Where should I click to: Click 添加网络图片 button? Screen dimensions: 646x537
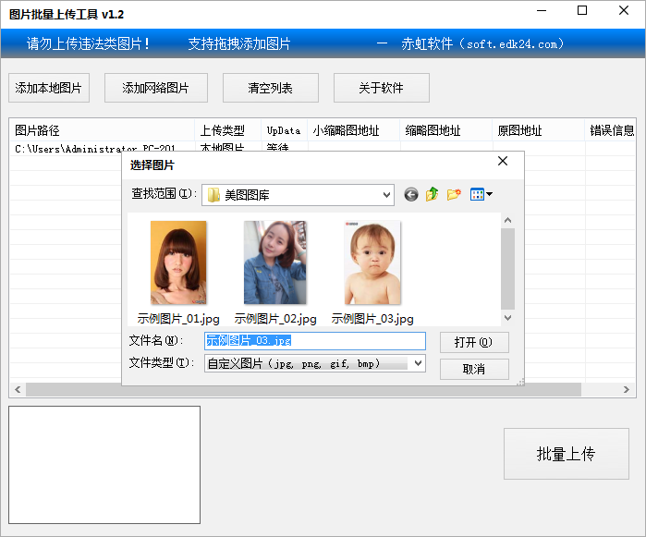pyautogui.click(x=156, y=89)
